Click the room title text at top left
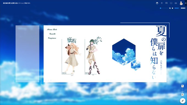Screen dimensions: 187x105 coord(16,3)
